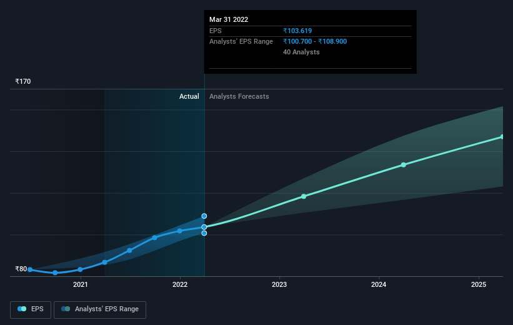Click the '2022' axis label

coord(180,285)
